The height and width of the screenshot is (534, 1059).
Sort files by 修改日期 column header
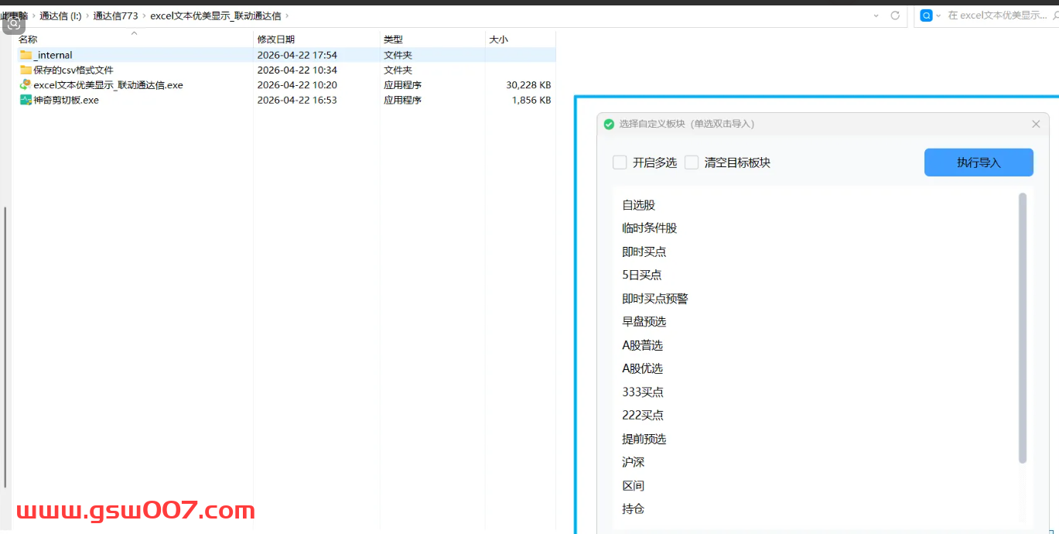(x=276, y=39)
